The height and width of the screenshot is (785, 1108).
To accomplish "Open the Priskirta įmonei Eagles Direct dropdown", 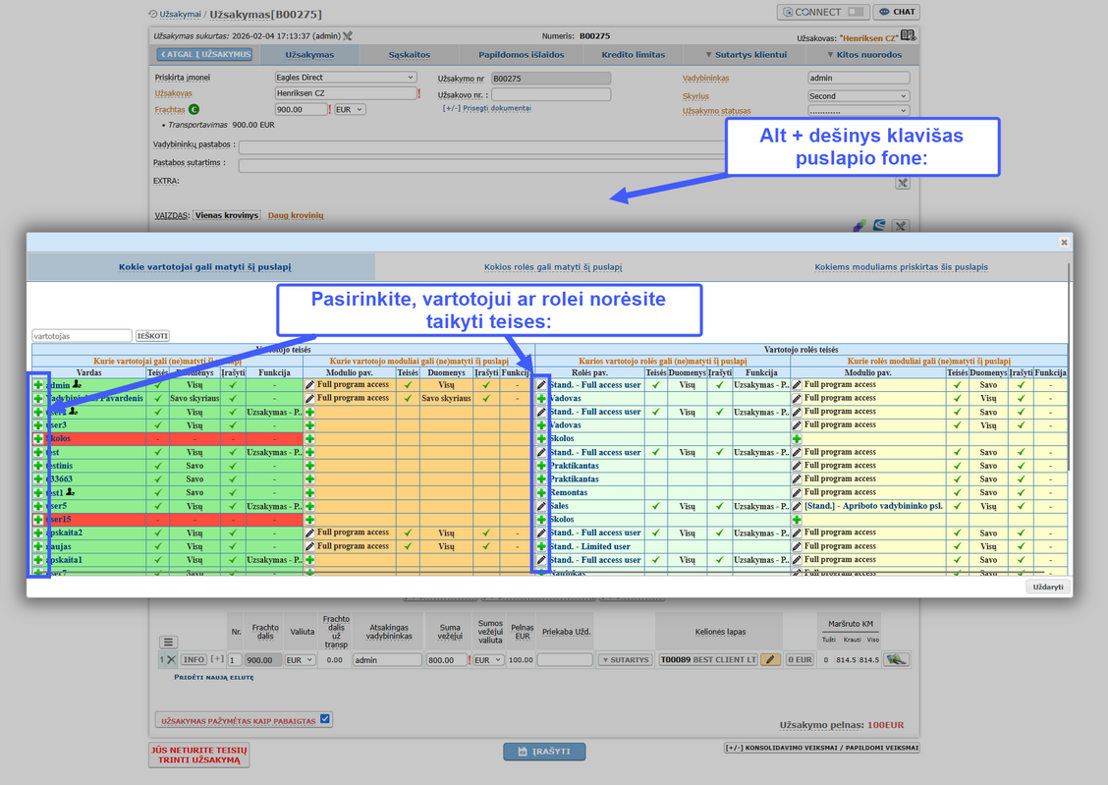I will click(345, 78).
